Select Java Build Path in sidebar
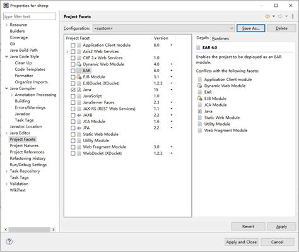Screen dimensions: 299x252 point(24,50)
